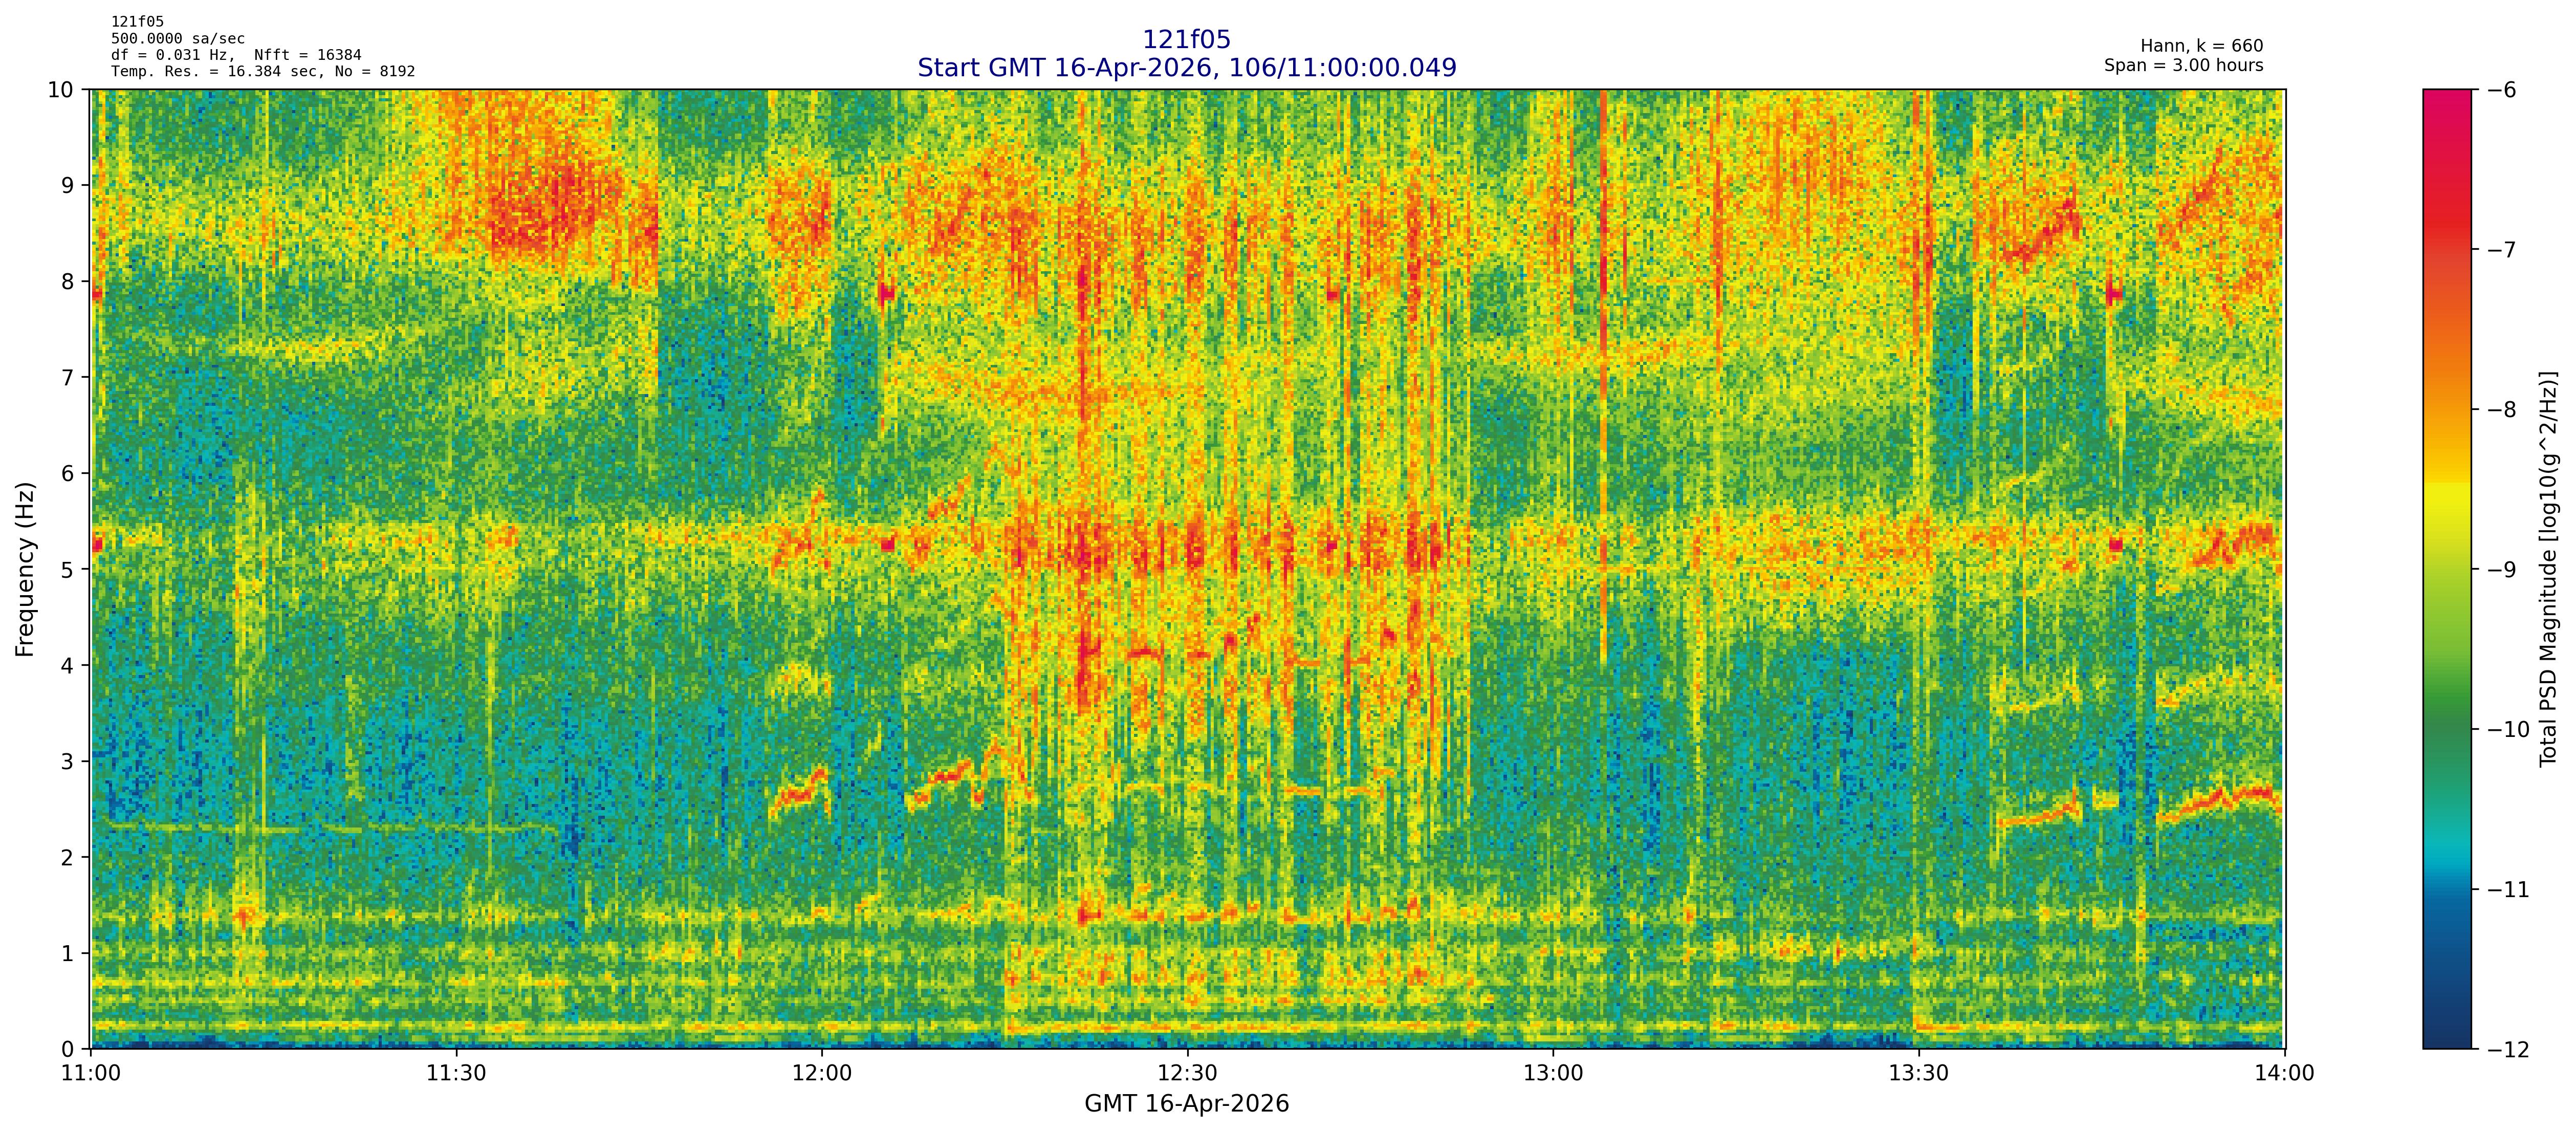This screenshot has height=1132, width=2576.
Task: Click the 5 Hz tick on frequency axis
Action: (x=67, y=569)
